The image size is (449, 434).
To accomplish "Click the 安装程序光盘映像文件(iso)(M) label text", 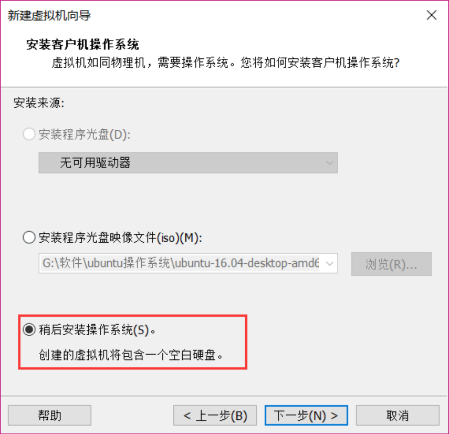I will coord(120,237).
